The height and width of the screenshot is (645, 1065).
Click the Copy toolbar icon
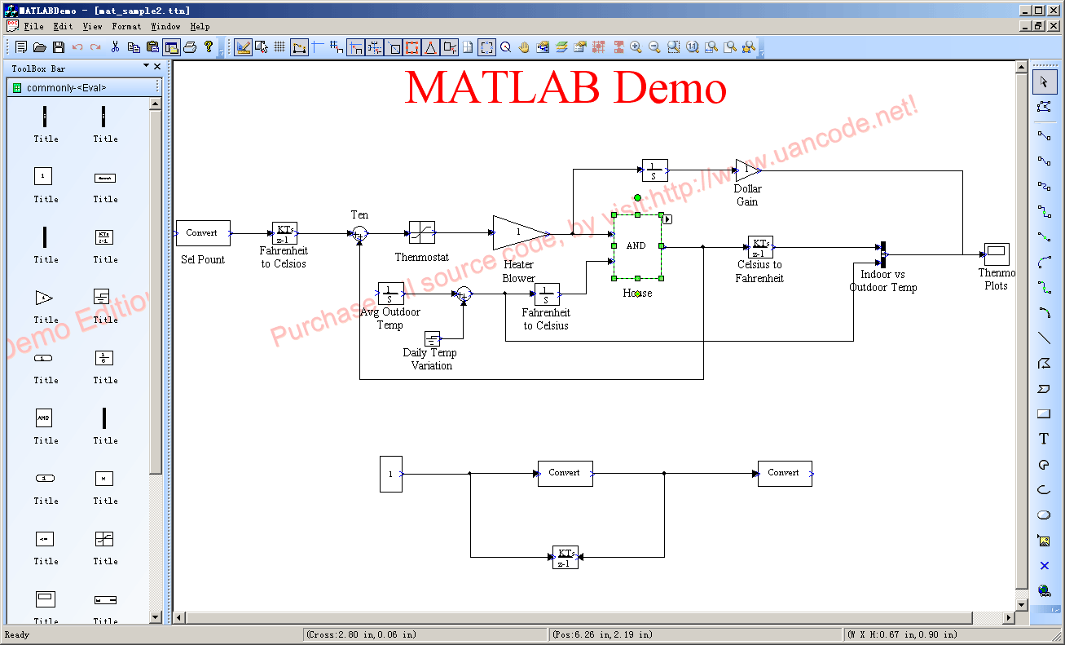pyautogui.click(x=134, y=47)
